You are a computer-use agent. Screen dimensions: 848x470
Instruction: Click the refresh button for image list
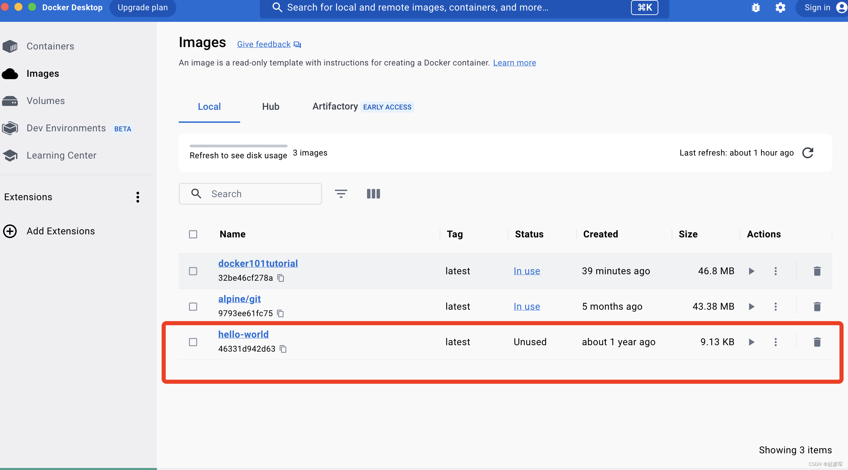coord(809,152)
